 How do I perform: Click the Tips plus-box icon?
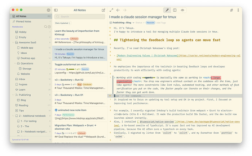tap(16, 110)
